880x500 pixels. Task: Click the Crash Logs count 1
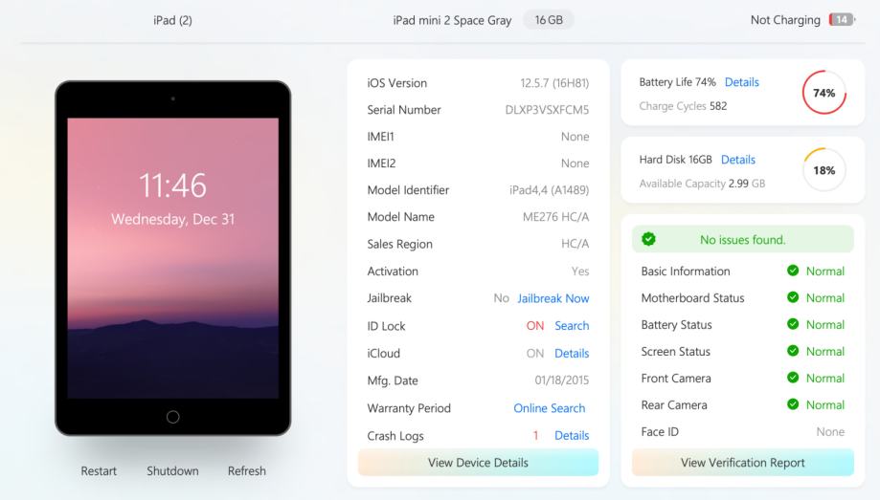536,436
